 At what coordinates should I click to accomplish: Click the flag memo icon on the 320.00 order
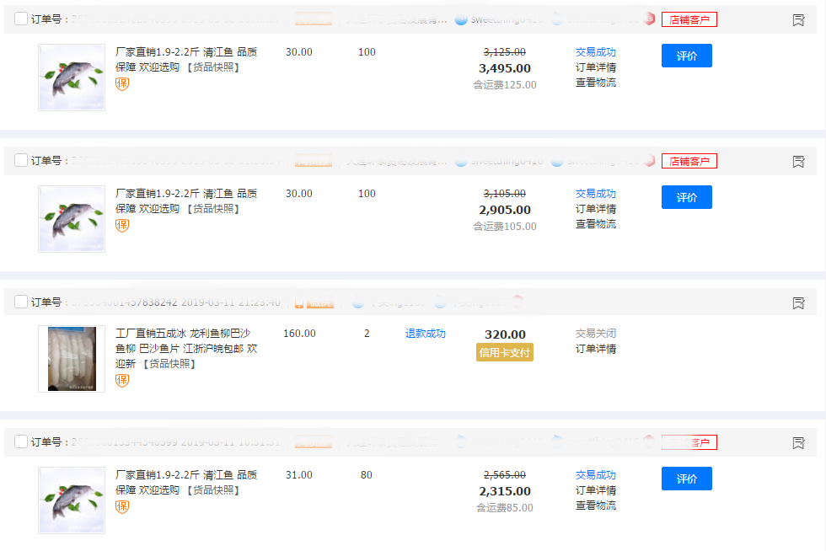click(x=798, y=303)
